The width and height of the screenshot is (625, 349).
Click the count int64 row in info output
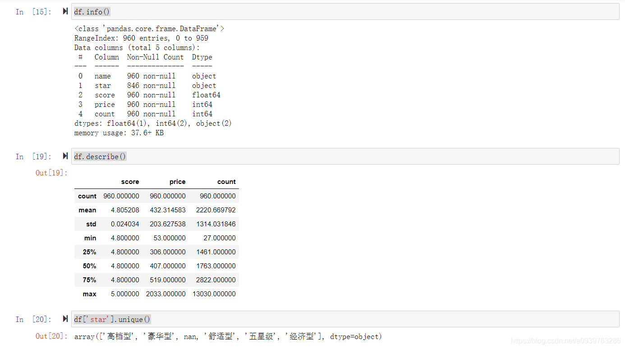tap(145, 114)
